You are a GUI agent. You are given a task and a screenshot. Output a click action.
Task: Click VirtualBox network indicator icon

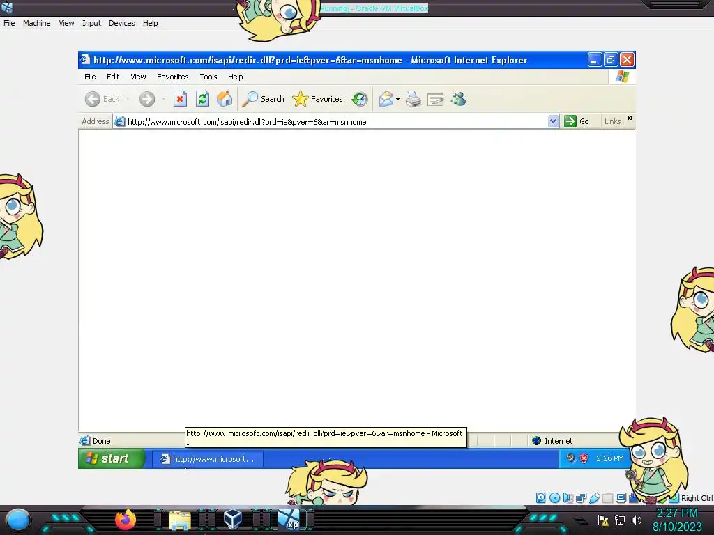[581, 497]
